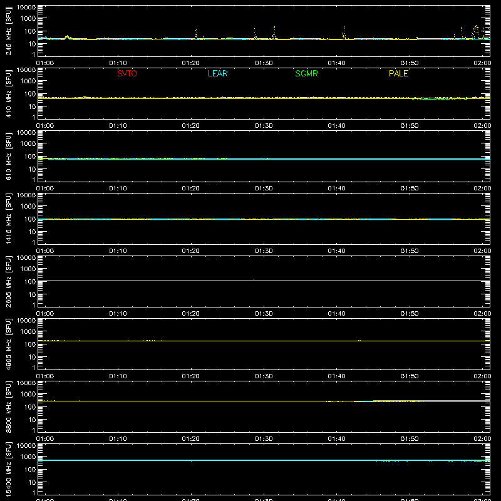Screen dimensions: 501x501
Task: Select the 8800 MHz [SFU] axis title
Action: coord(9,406)
